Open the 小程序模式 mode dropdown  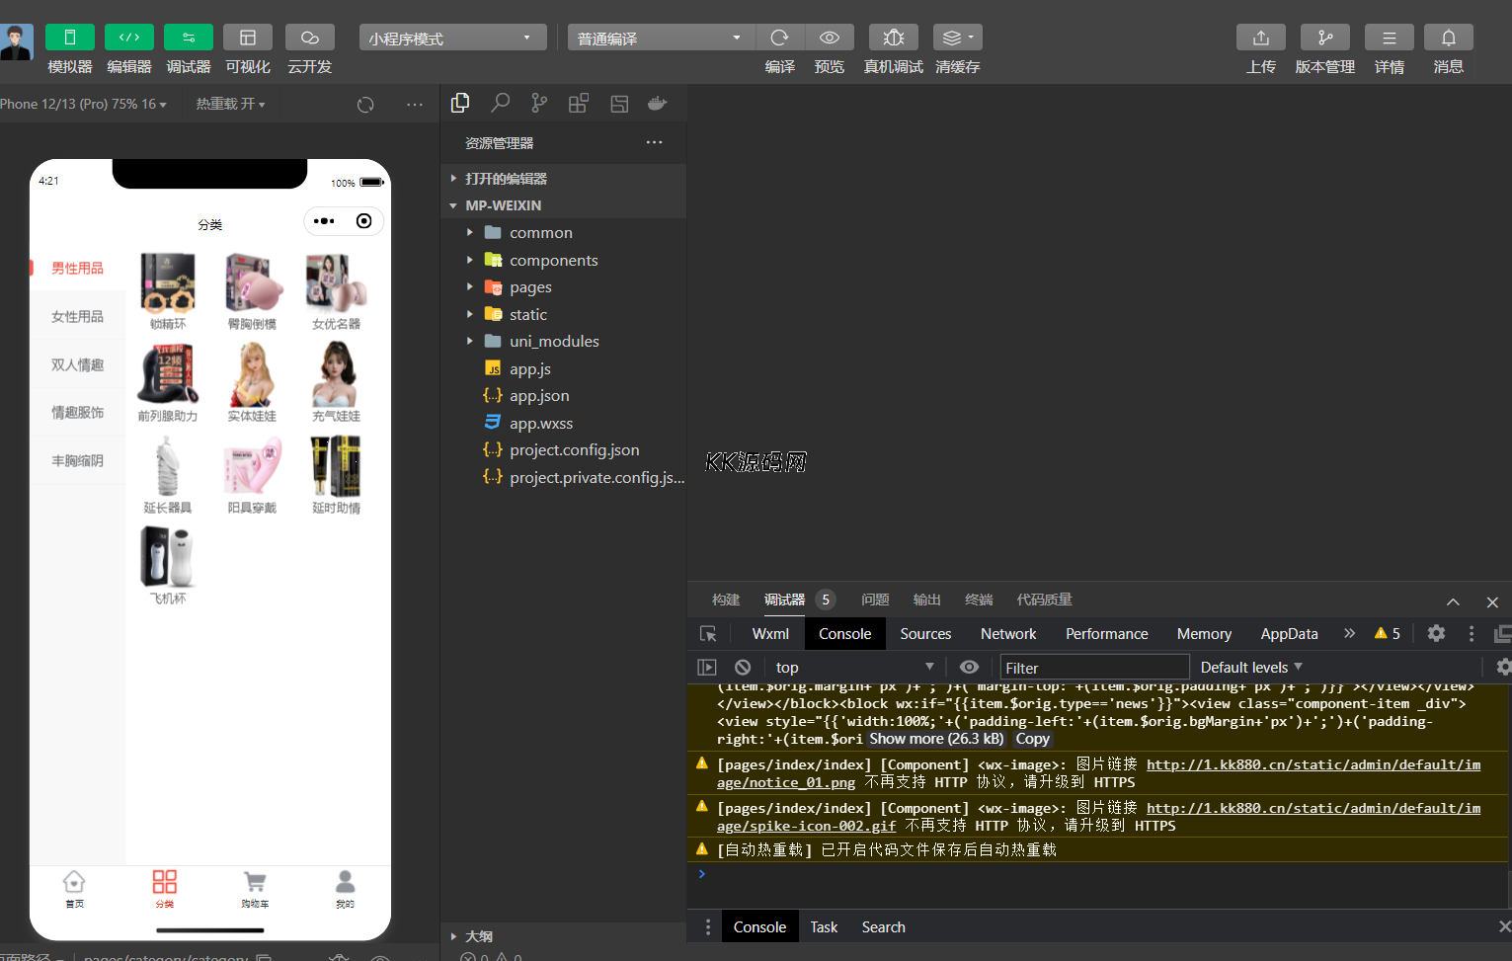pos(452,38)
